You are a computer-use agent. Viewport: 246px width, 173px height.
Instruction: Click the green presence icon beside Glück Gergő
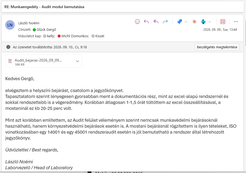[x=34, y=30]
